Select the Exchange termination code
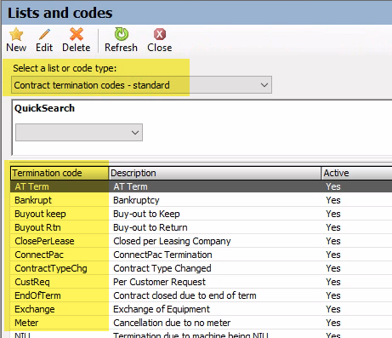Screen dimensions: 392x338 point(35,309)
